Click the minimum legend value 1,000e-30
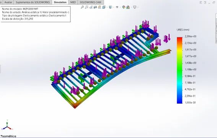This screenshot has height=138, width=217. (x=190, y=102)
